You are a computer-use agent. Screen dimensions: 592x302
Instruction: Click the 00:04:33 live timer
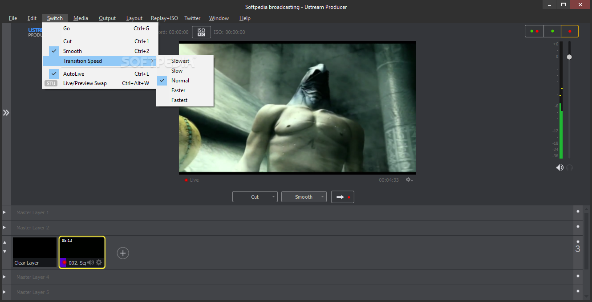tap(389, 180)
